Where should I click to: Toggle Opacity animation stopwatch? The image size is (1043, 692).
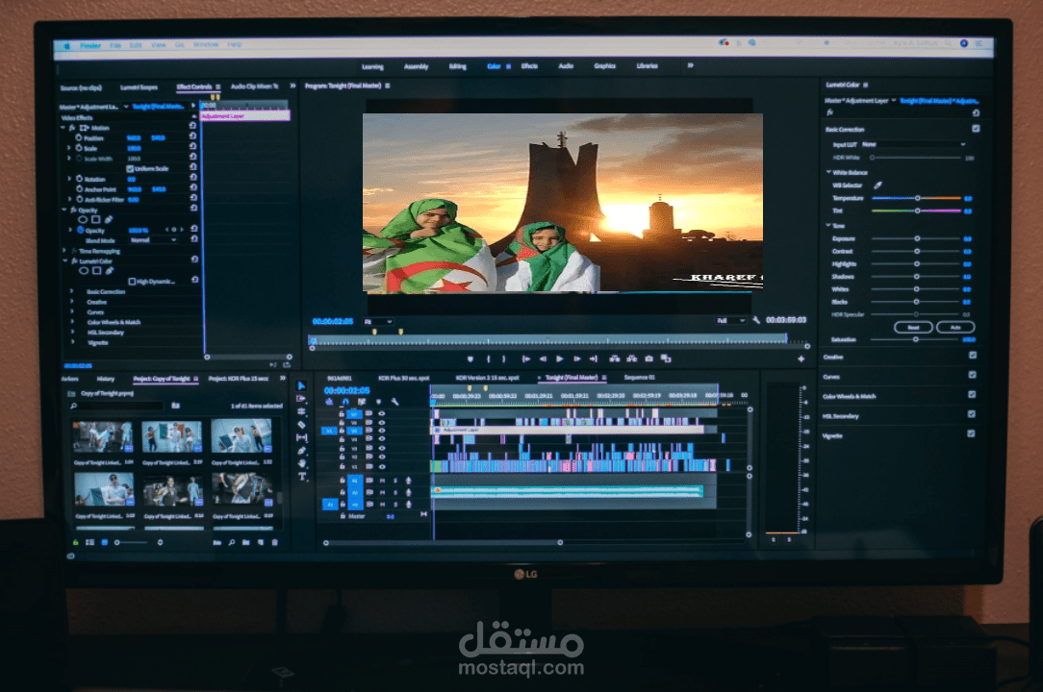[80, 230]
